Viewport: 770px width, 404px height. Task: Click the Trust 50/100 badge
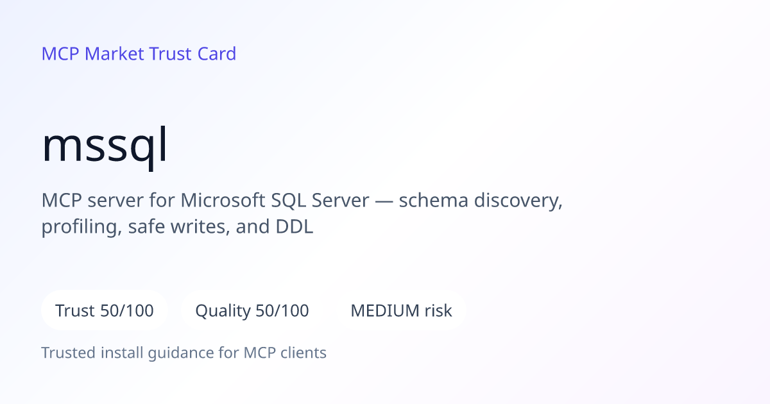105,311
